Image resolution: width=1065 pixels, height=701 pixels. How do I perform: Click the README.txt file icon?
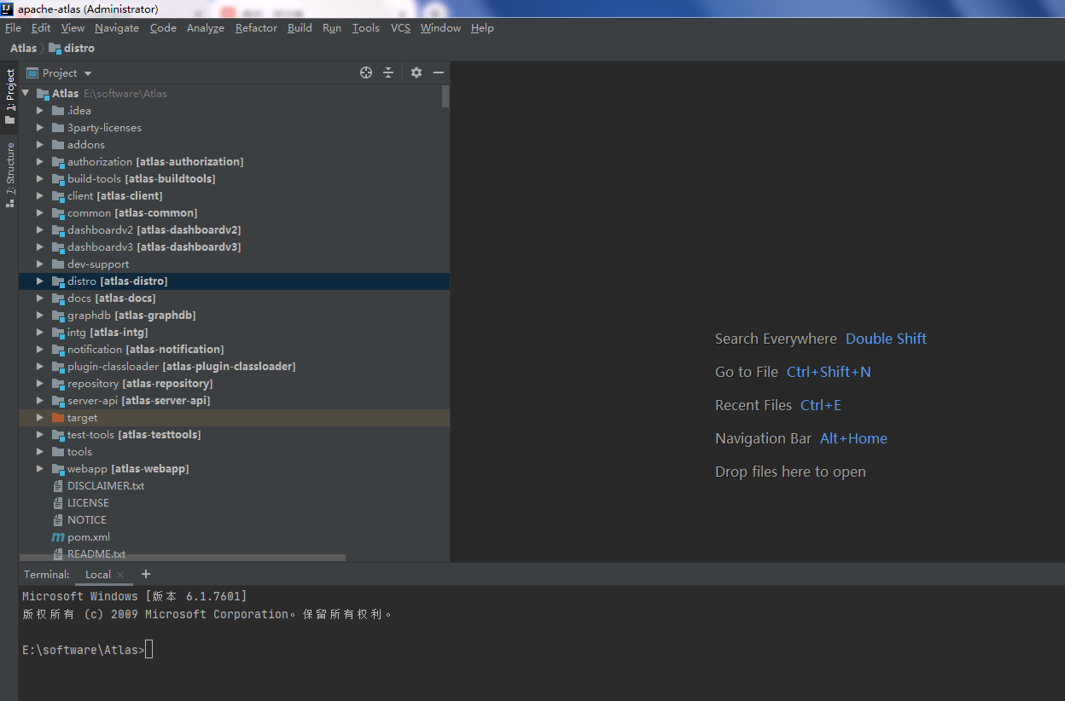click(x=58, y=554)
